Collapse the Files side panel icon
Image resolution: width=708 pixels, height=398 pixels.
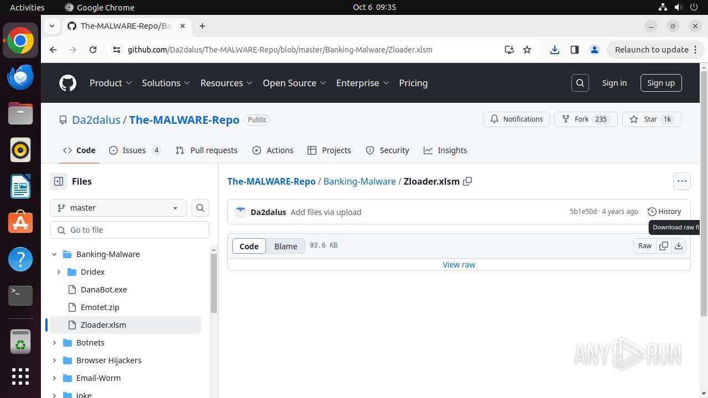58,181
